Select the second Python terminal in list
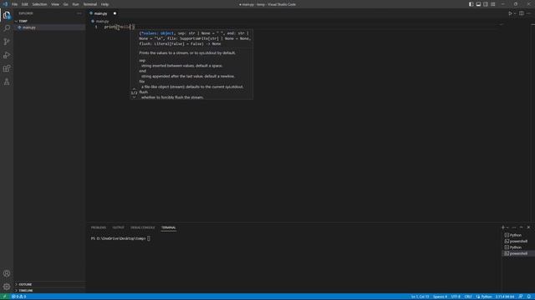 (x=516, y=247)
